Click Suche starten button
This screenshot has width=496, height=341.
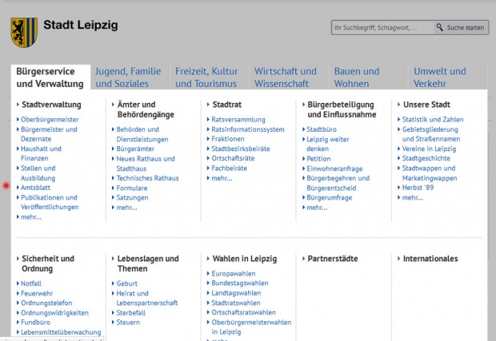(462, 28)
